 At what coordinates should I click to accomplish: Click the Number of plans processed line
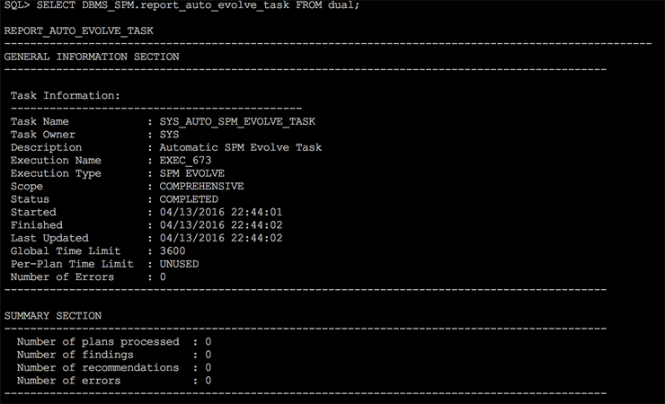pyautogui.click(x=114, y=342)
